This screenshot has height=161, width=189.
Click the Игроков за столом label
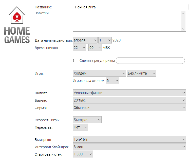89,81
